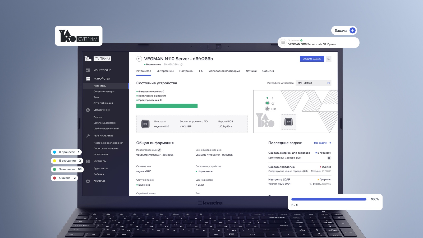Screen dimensions: 423x238
Task: Expand the Завершено 68 status filter
Action: pos(67,169)
